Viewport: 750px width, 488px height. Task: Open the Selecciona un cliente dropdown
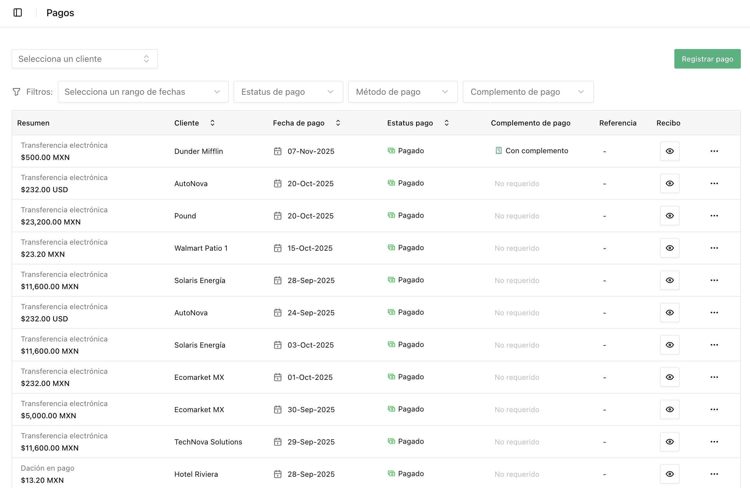click(x=84, y=58)
